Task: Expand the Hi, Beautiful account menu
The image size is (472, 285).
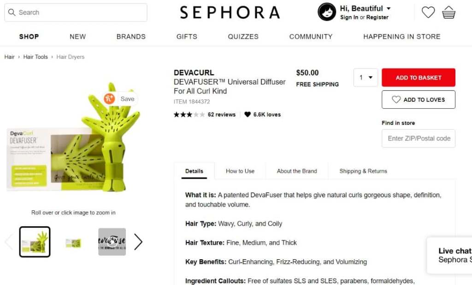Action: pyautogui.click(x=365, y=9)
